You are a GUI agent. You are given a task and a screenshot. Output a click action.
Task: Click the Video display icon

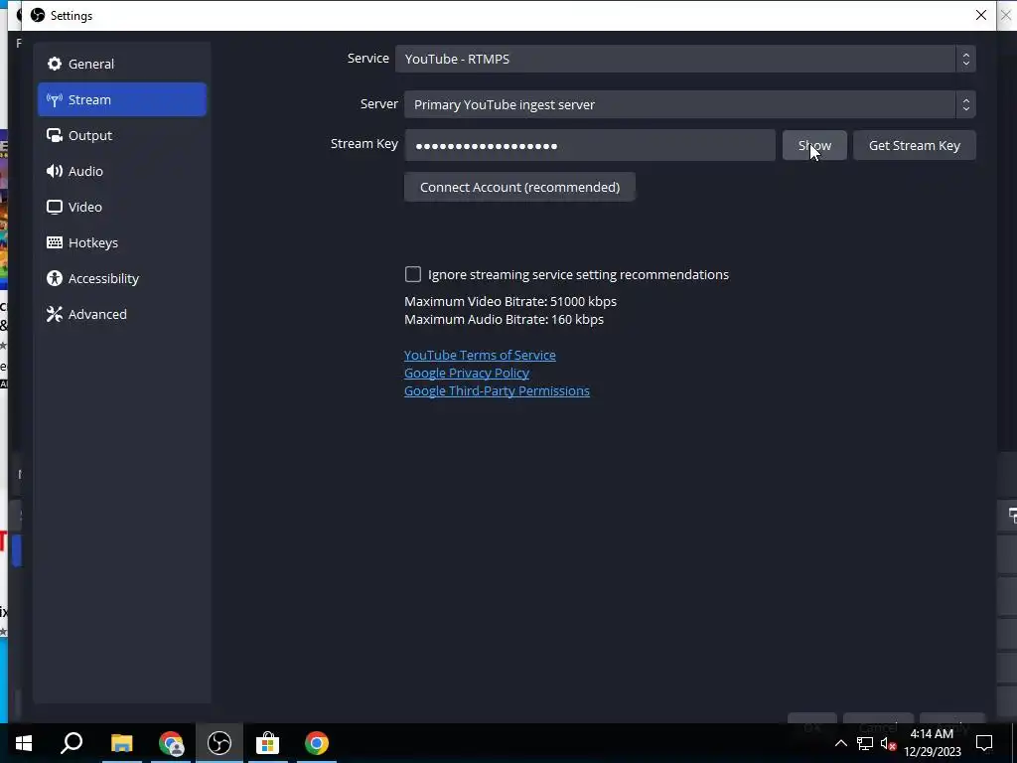coord(55,207)
